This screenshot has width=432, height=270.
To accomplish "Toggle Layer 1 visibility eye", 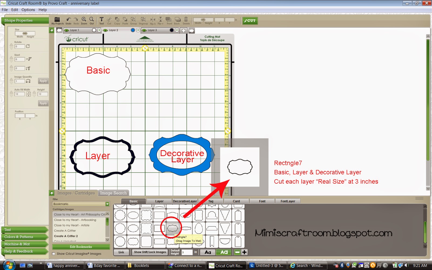I will click(x=66, y=30).
